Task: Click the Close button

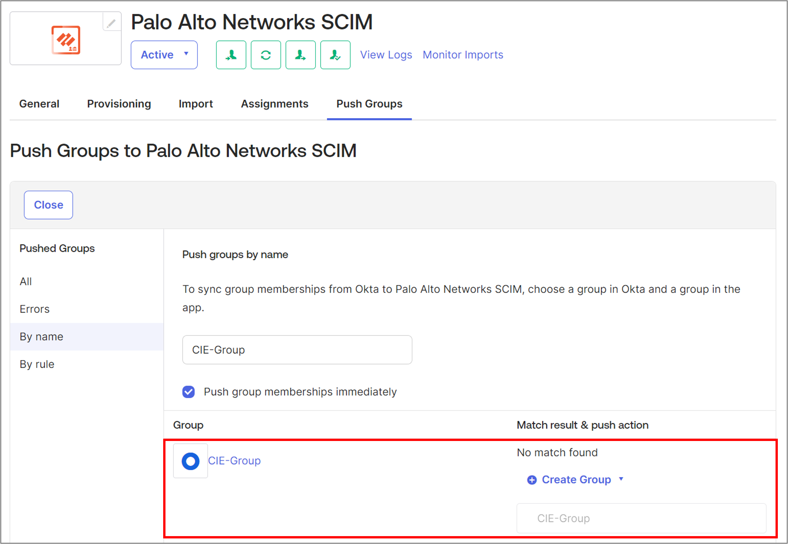Action: pyautogui.click(x=49, y=205)
